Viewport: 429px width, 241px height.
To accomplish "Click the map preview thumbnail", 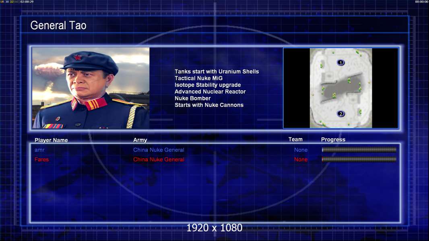I will [340, 88].
